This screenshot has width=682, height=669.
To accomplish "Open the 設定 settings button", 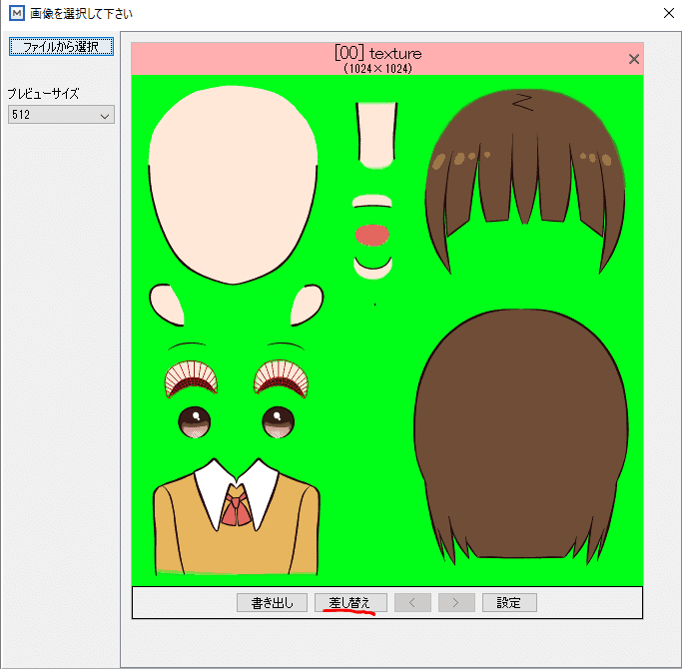I will [509, 602].
